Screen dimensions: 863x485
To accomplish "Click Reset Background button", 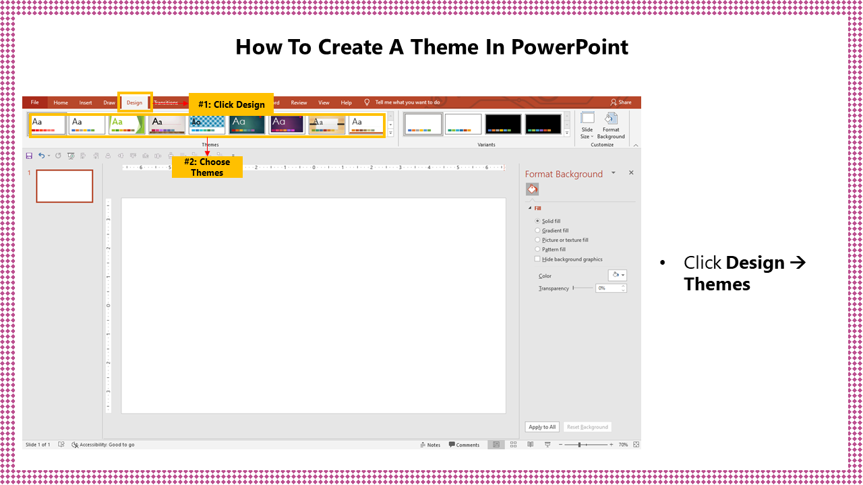I will coord(587,426).
